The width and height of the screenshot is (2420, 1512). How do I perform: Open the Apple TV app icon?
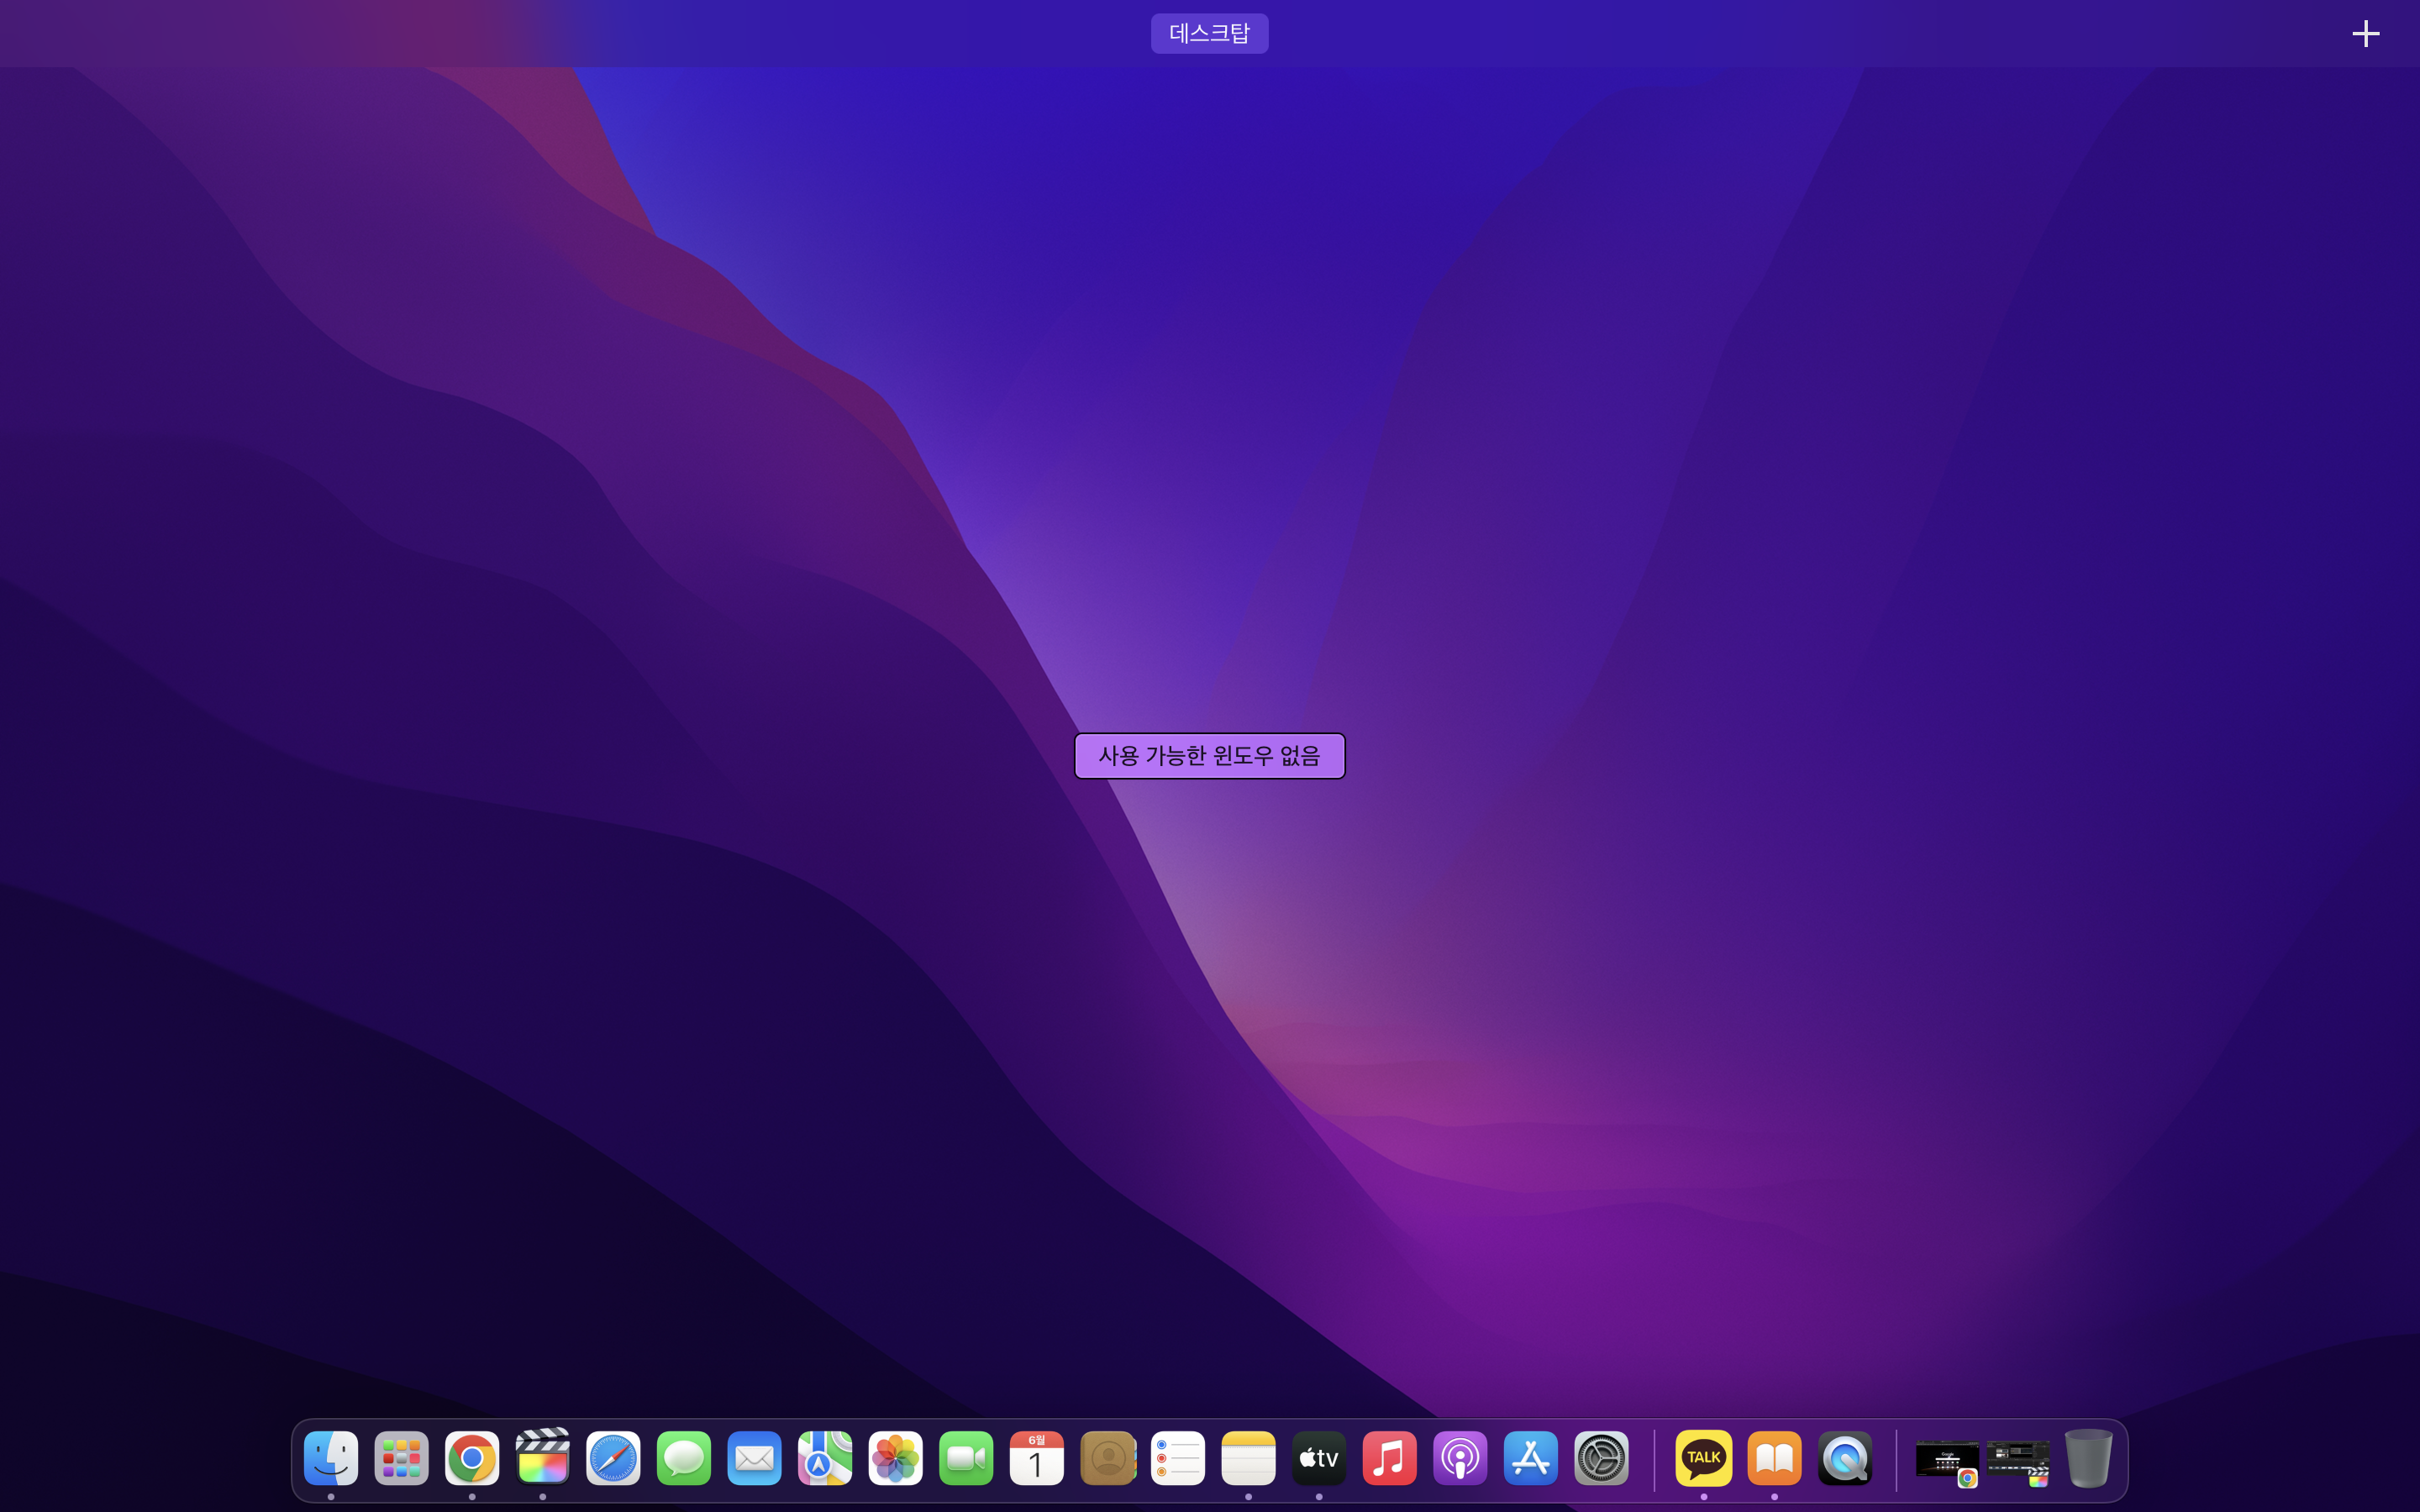[x=1319, y=1458]
